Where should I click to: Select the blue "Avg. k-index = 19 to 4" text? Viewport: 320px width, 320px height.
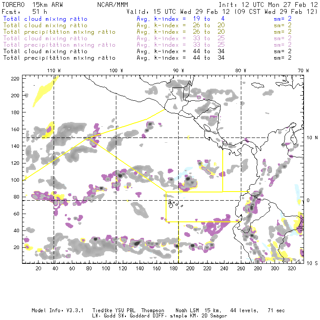click(181, 19)
